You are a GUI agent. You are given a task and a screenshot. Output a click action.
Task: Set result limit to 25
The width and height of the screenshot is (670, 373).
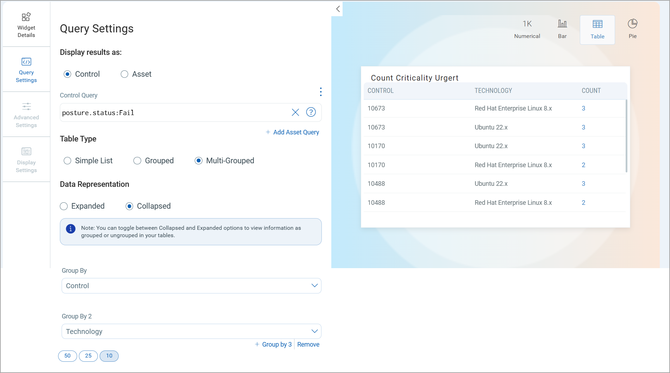[88, 356]
